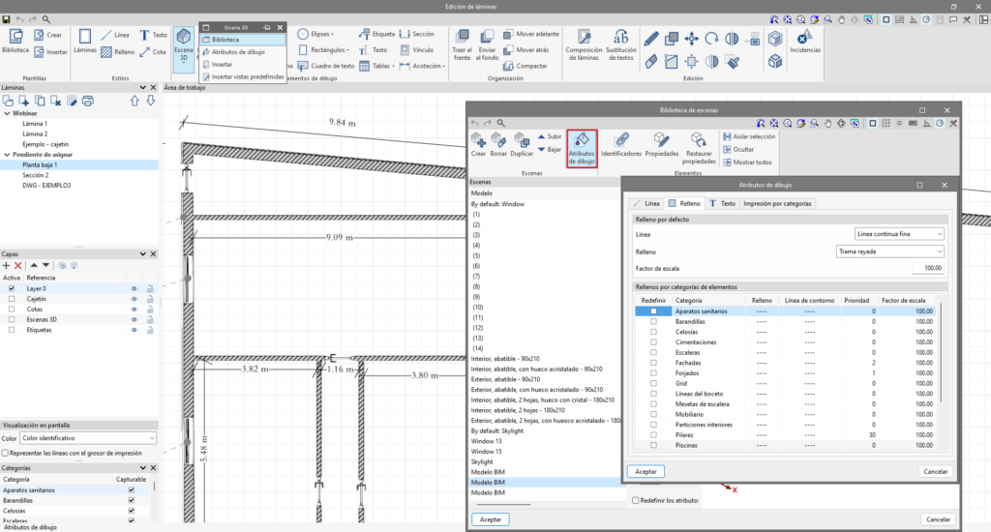Toggle Layer 0 visibility eye

coord(135,288)
